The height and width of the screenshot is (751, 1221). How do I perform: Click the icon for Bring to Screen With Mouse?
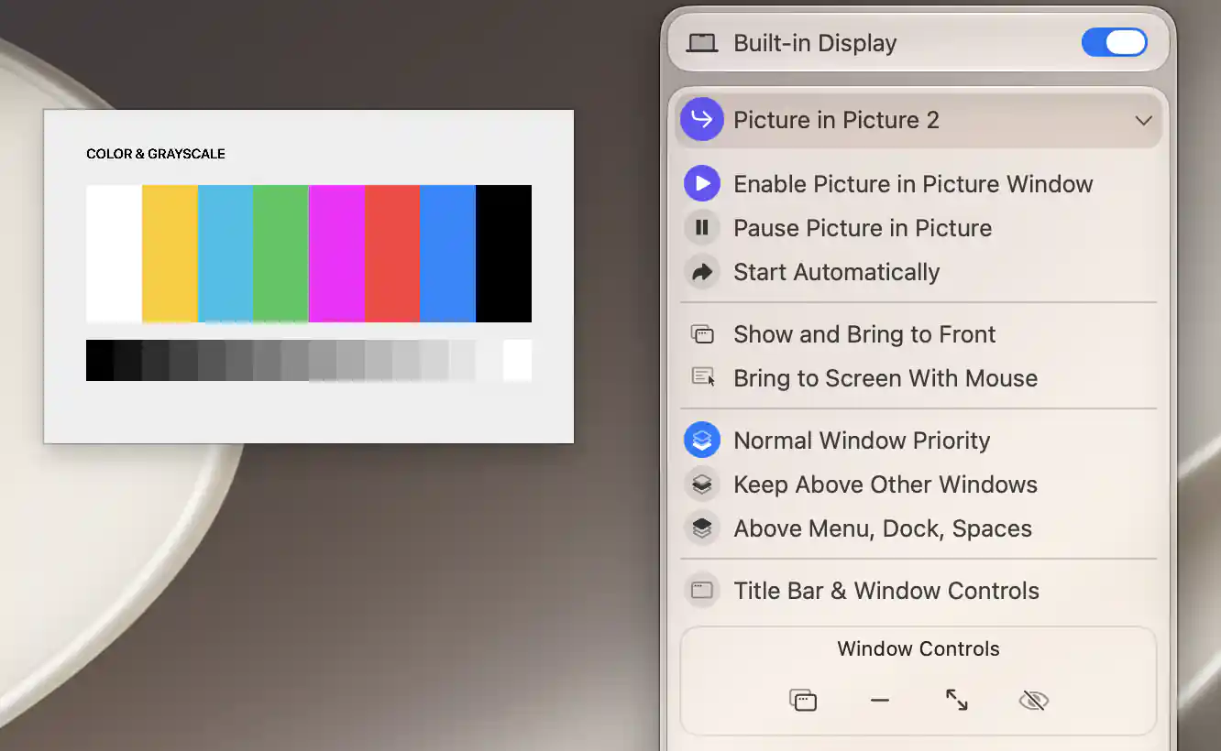pos(702,378)
